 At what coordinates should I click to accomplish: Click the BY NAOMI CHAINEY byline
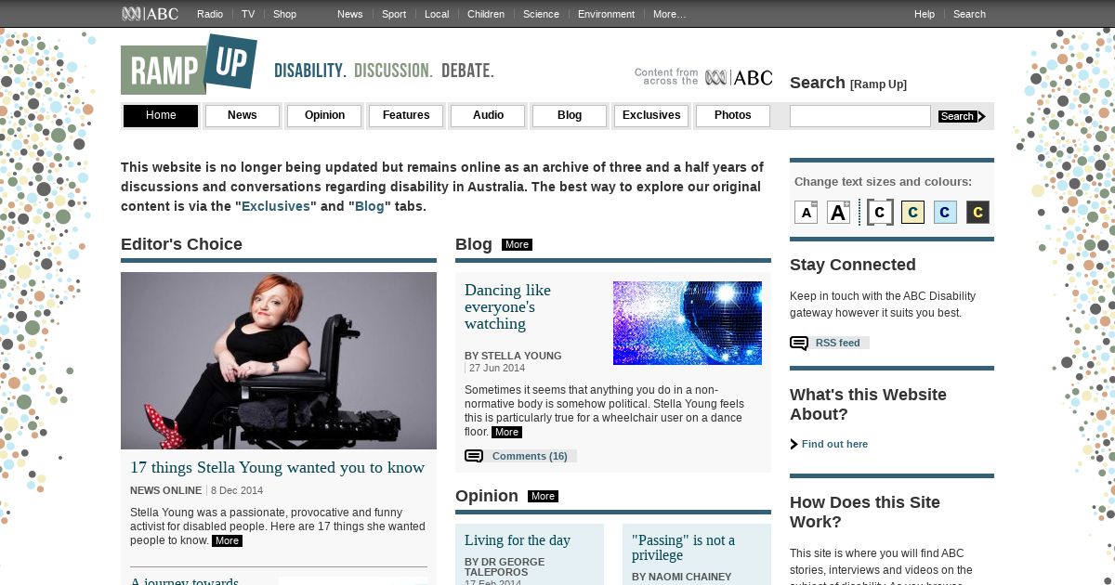coord(681,577)
